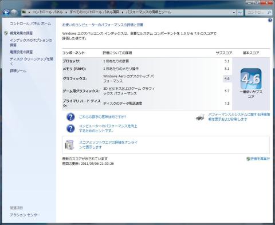Image resolution: width=275 pixels, height=225 pixels.
Task: Click コンポーネント column header
Action: [74, 53]
